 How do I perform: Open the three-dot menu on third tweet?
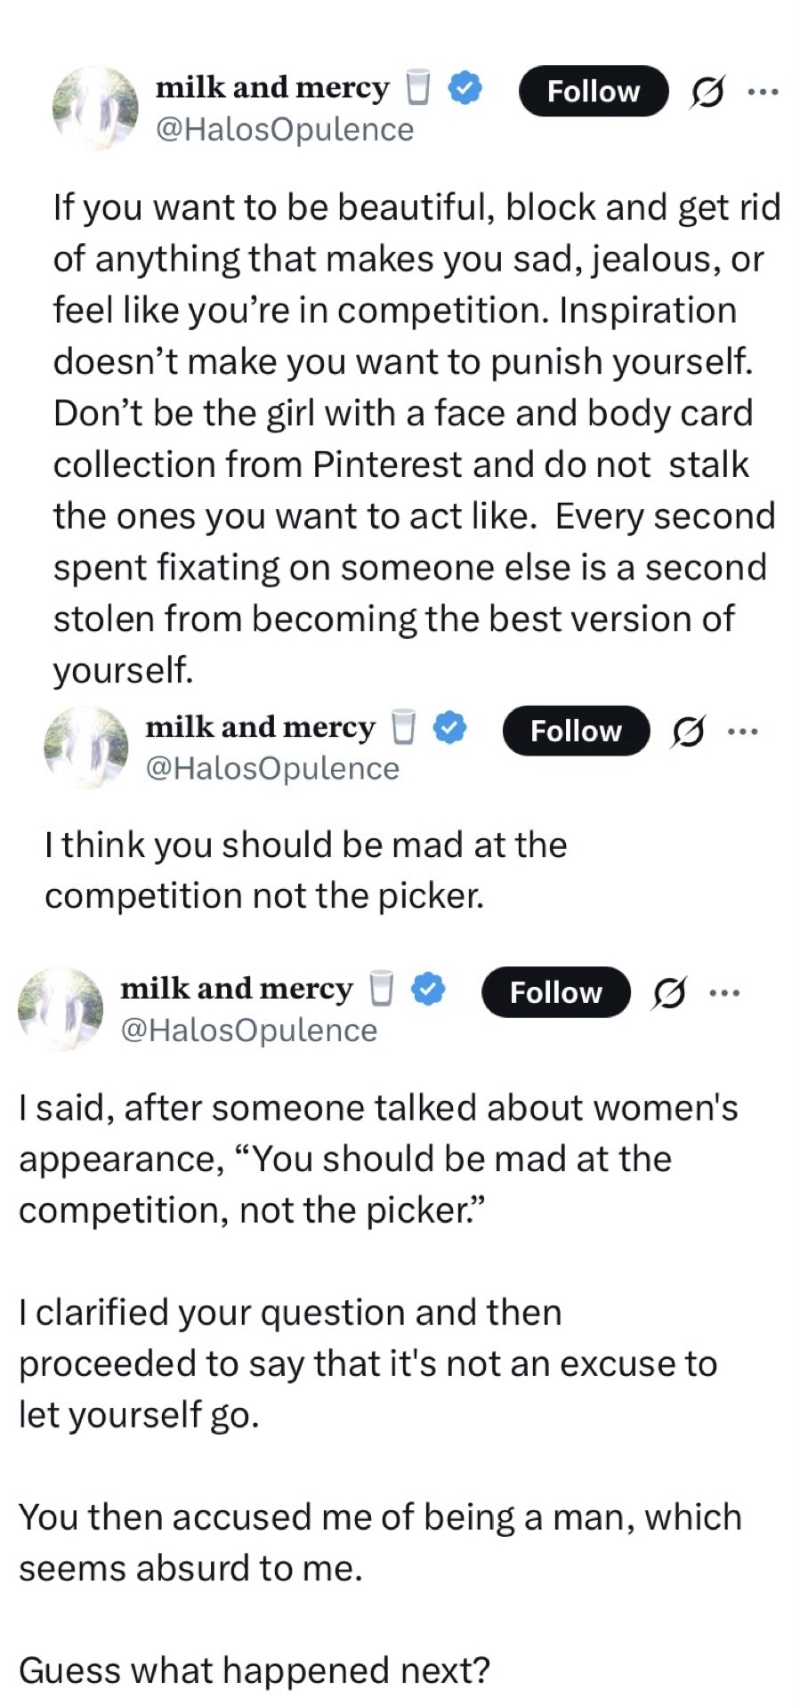point(724,992)
